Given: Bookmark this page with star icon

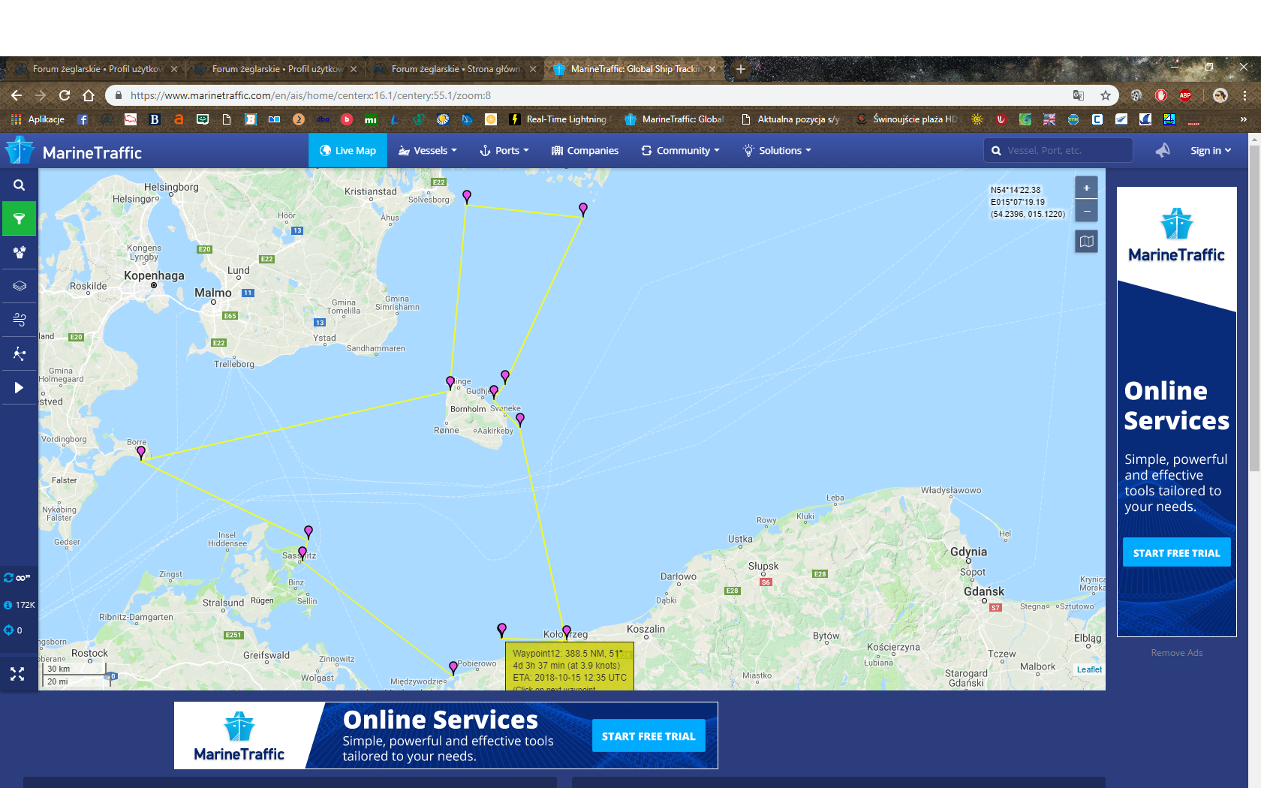Looking at the screenshot, I should point(1106,95).
